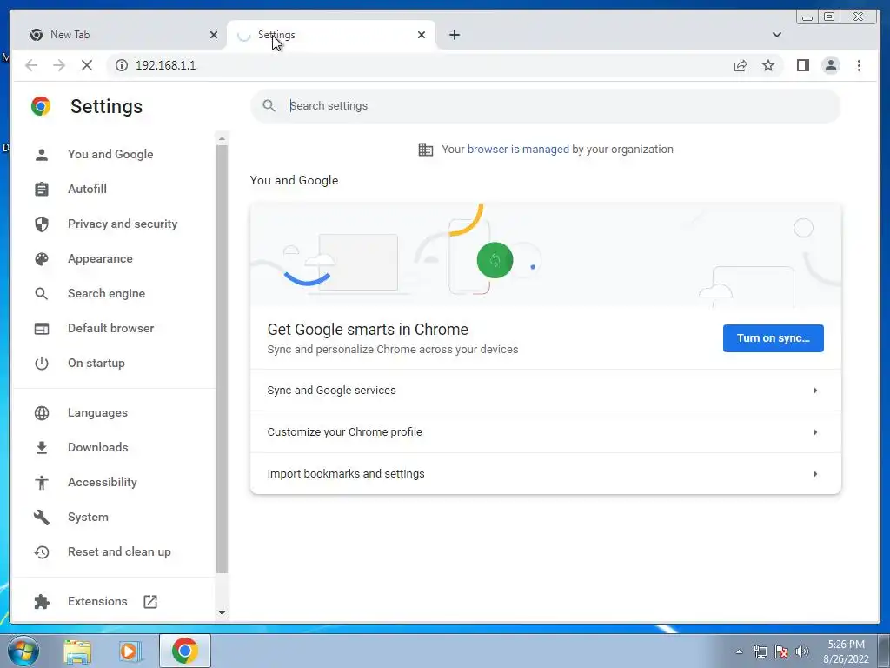Close the Settings tab
Screen dimensions: 890x668
click(422, 35)
